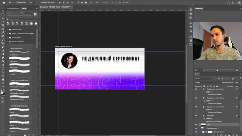The image size is (242, 136).
Task: Hide the Слой 1 layer
Action: pos(196,125)
